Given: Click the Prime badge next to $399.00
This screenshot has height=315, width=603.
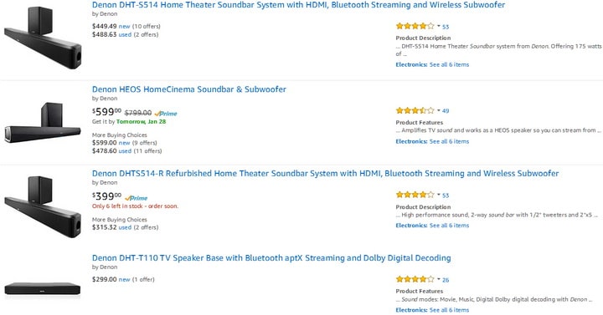Looking at the screenshot, I should tap(137, 198).
